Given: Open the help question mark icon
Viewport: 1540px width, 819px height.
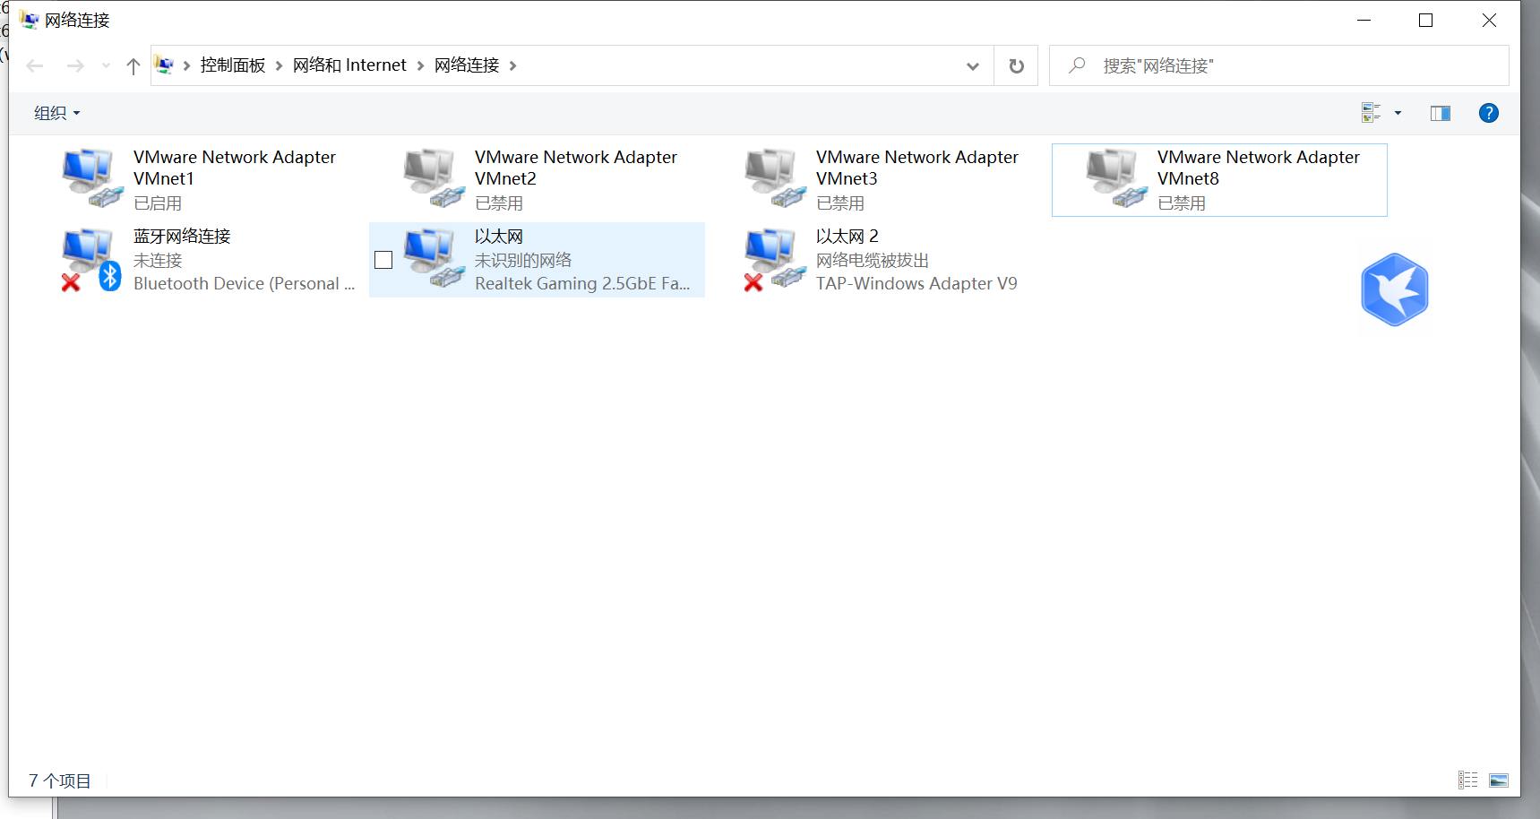Looking at the screenshot, I should (1488, 113).
